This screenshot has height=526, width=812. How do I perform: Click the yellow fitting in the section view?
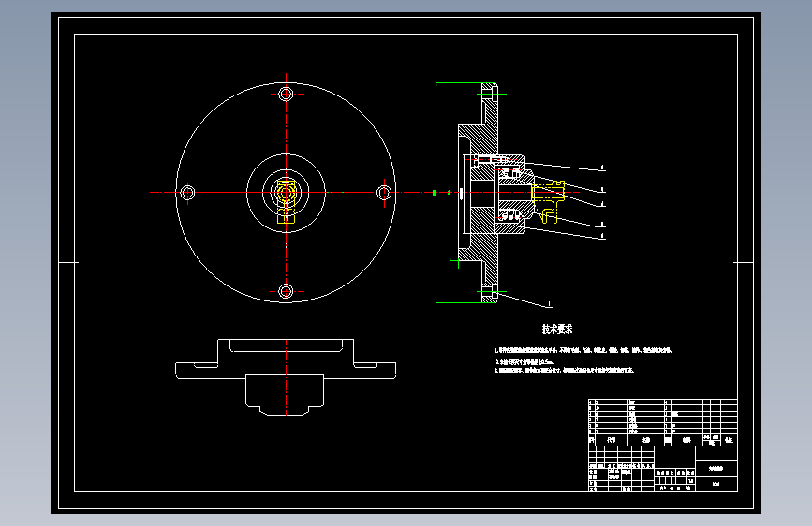pos(548,201)
